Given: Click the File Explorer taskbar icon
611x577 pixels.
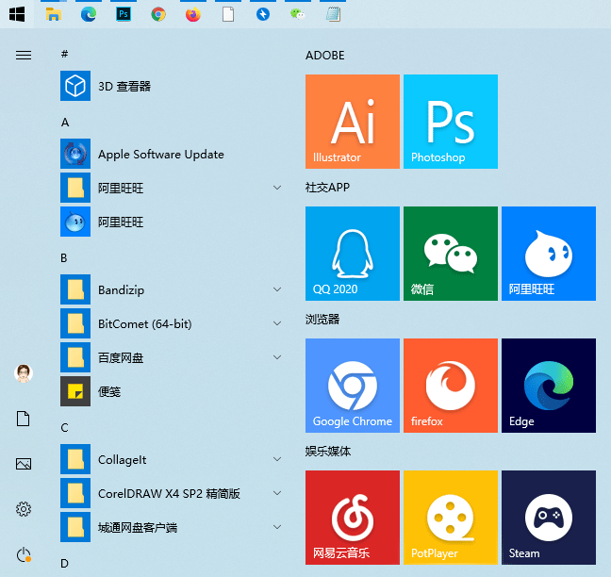Looking at the screenshot, I should pyautogui.click(x=54, y=14).
